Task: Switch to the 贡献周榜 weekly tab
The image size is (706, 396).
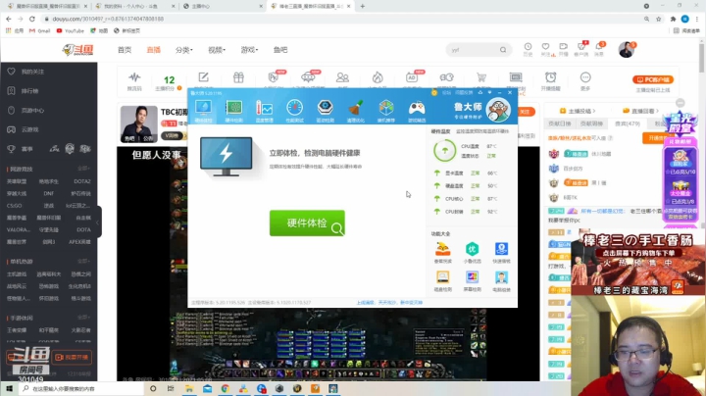Action: pos(591,124)
